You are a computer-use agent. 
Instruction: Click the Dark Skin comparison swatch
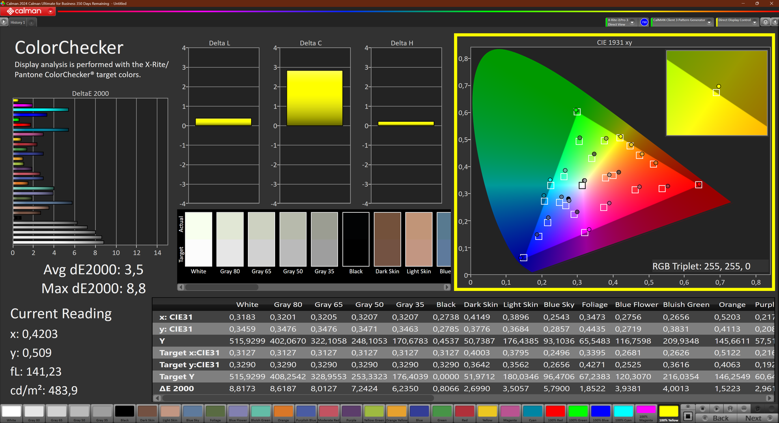(387, 239)
